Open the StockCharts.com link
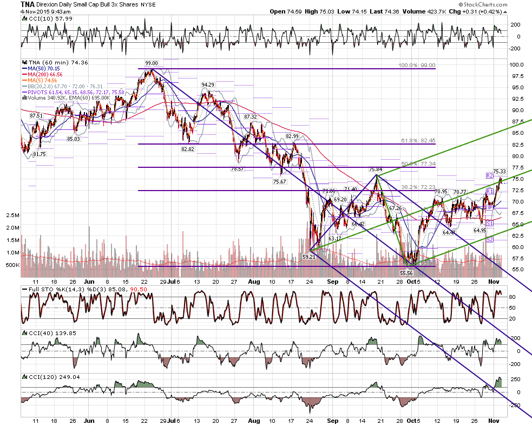 tap(483, 4)
